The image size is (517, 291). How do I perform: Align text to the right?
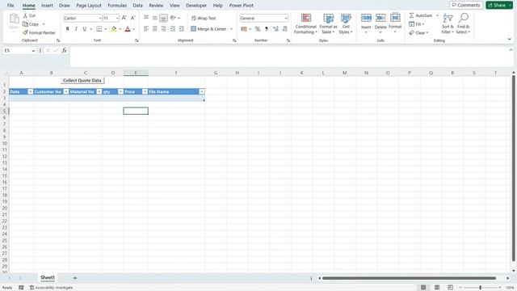[163, 29]
